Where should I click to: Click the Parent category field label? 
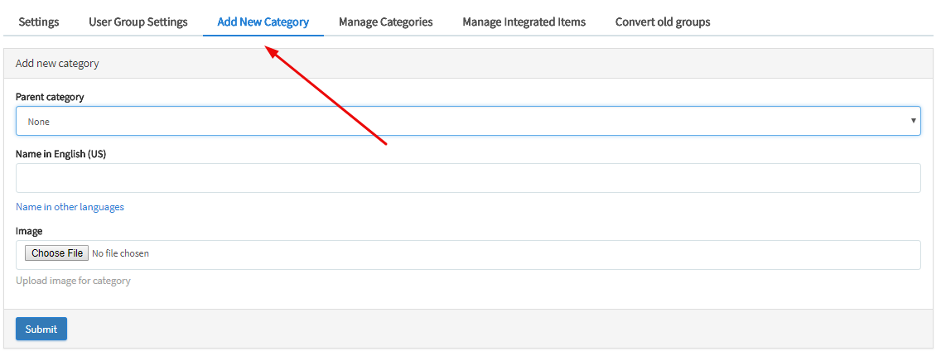50,97
